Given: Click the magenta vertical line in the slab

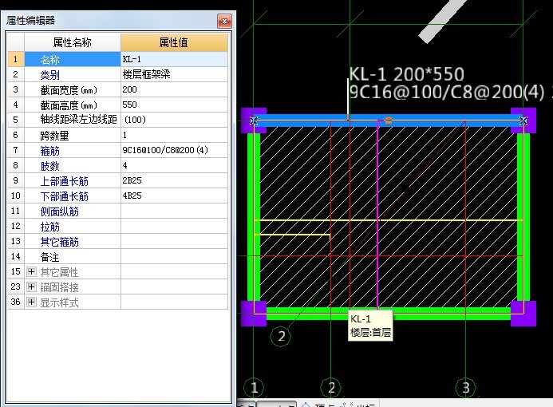Looking at the screenshot, I should point(377,215).
